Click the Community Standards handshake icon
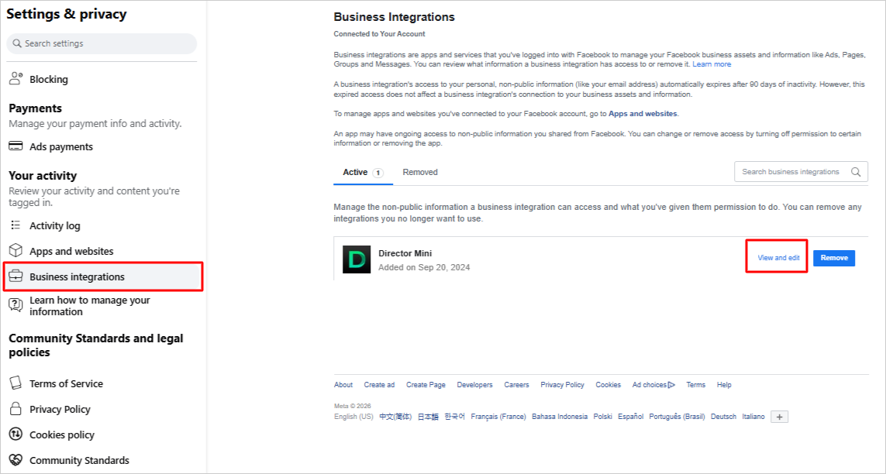Image resolution: width=886 pixels, height=474 pixels. pos(16,460)
